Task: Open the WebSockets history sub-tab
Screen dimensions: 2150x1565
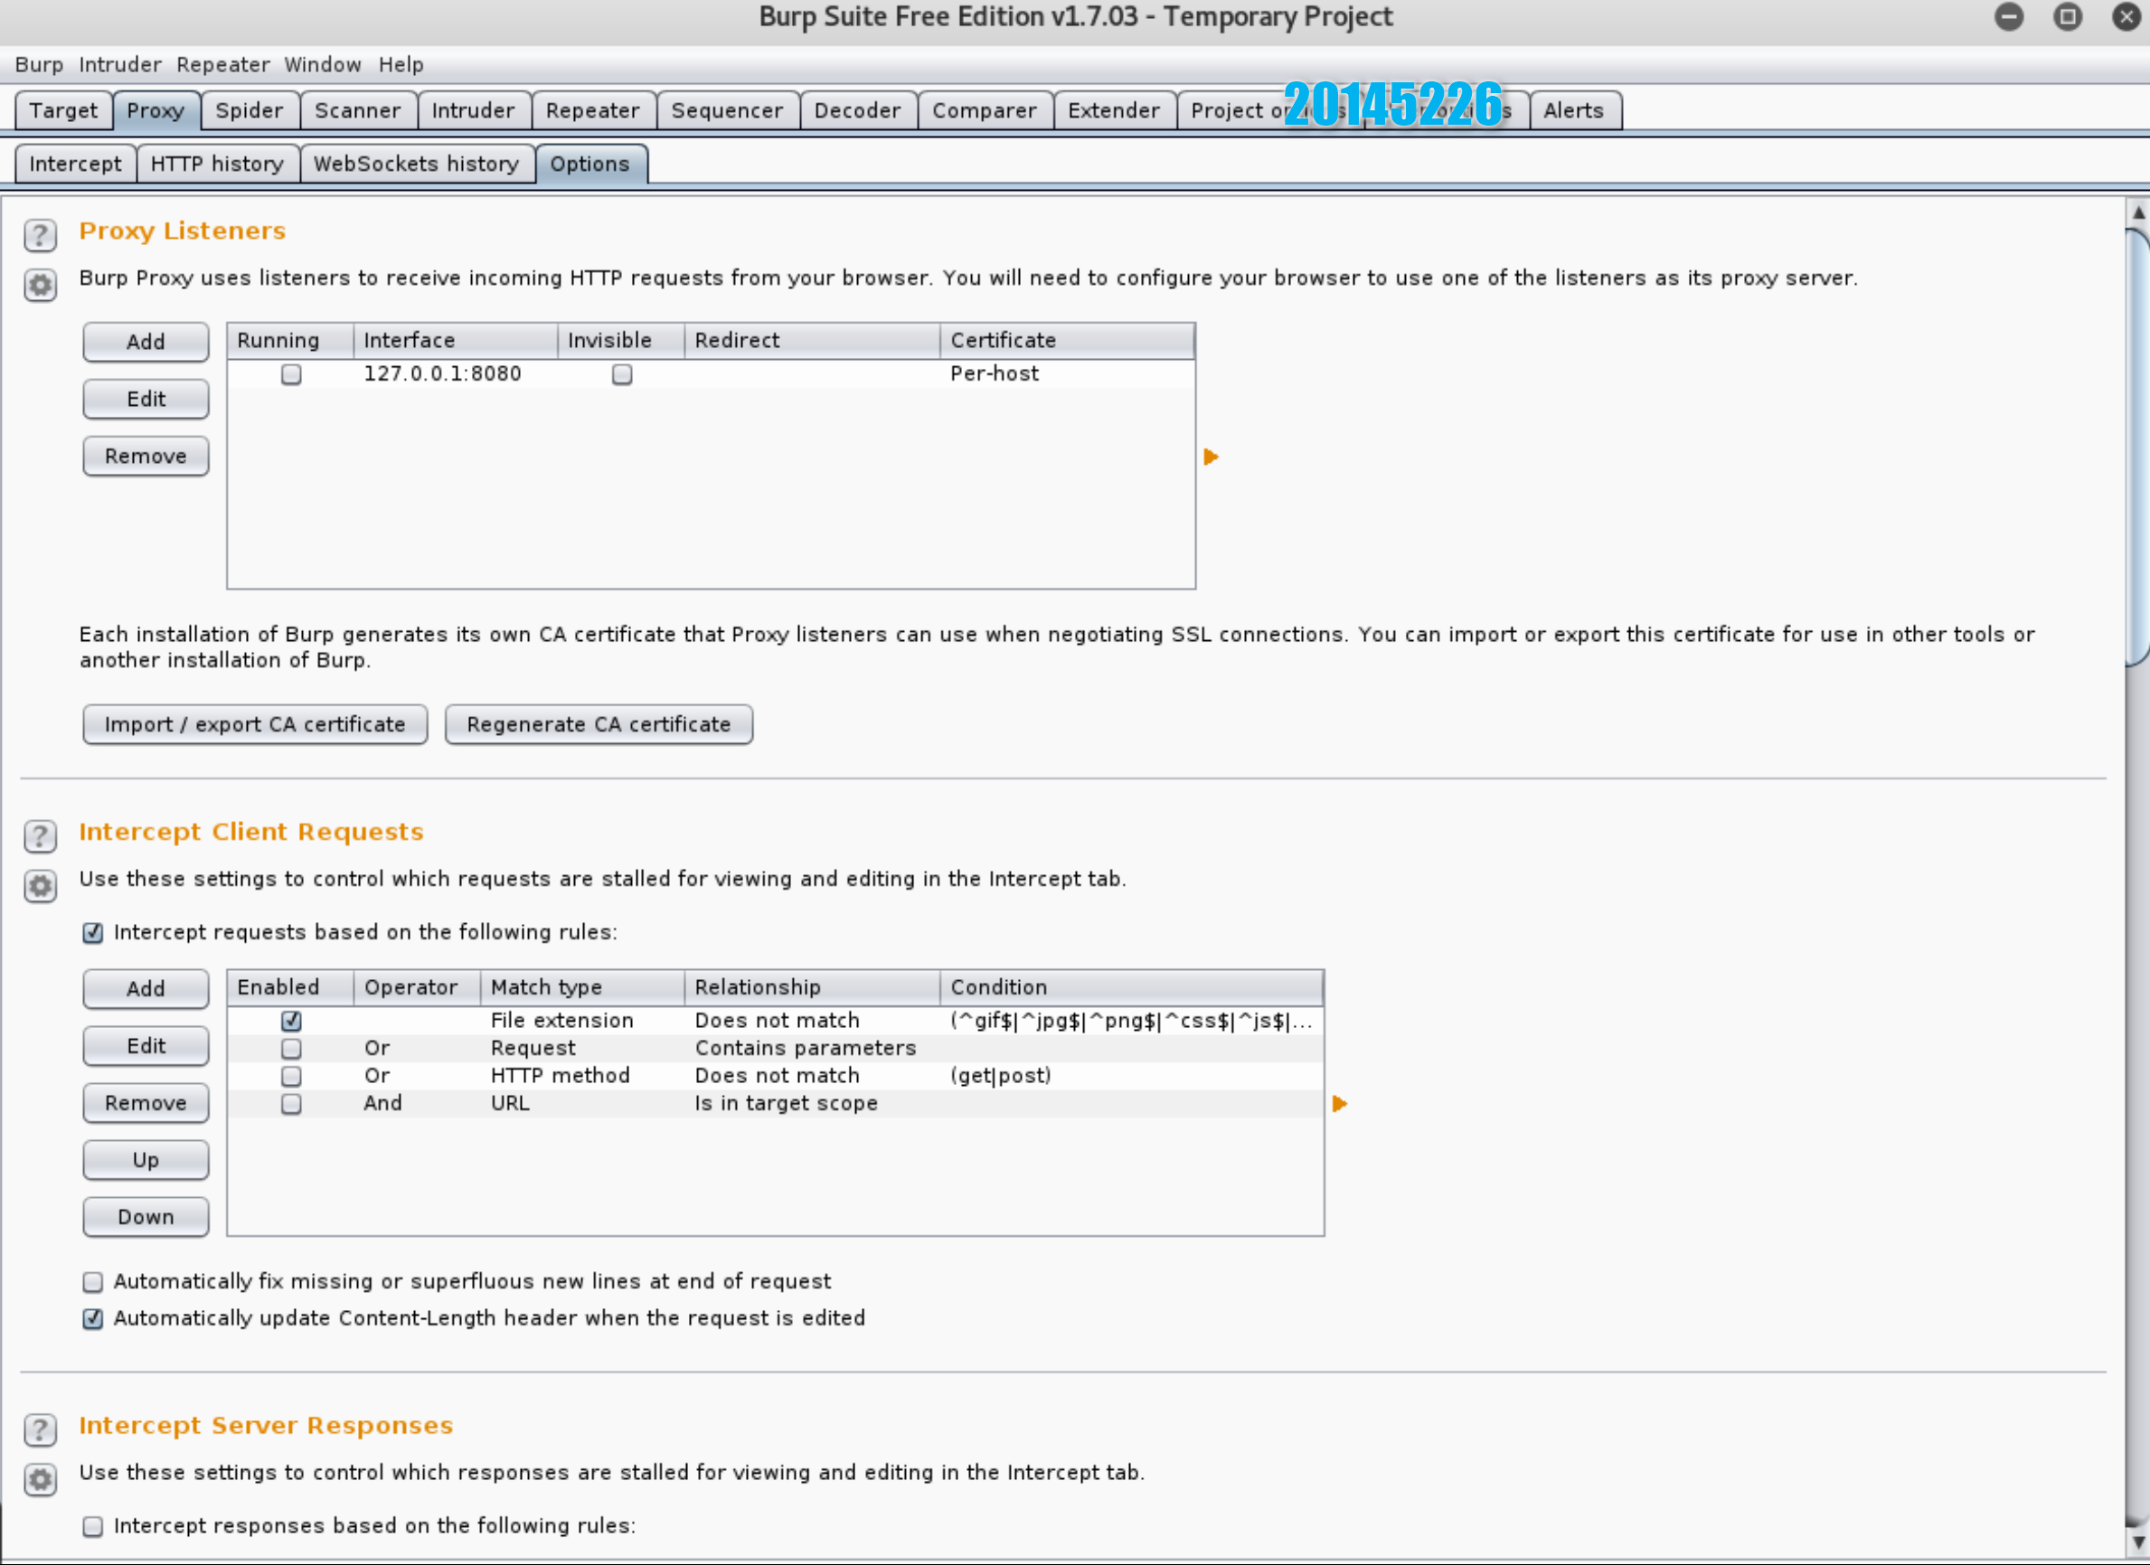Action: [416, 164]
